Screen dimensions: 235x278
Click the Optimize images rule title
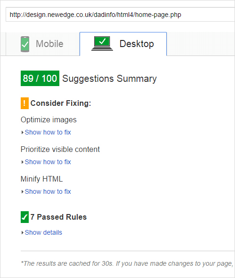pyautogui.click(x=49, y=120)
